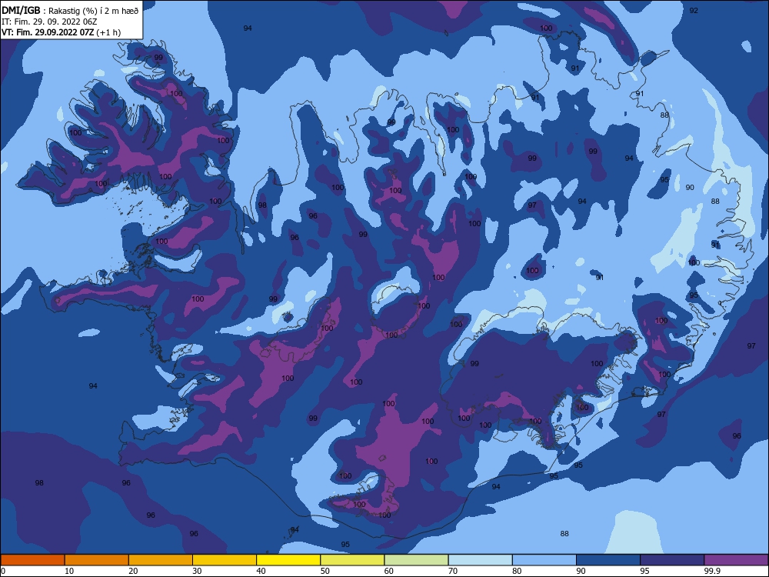Select the legend tick label '40'

click(x=261, y=571)
